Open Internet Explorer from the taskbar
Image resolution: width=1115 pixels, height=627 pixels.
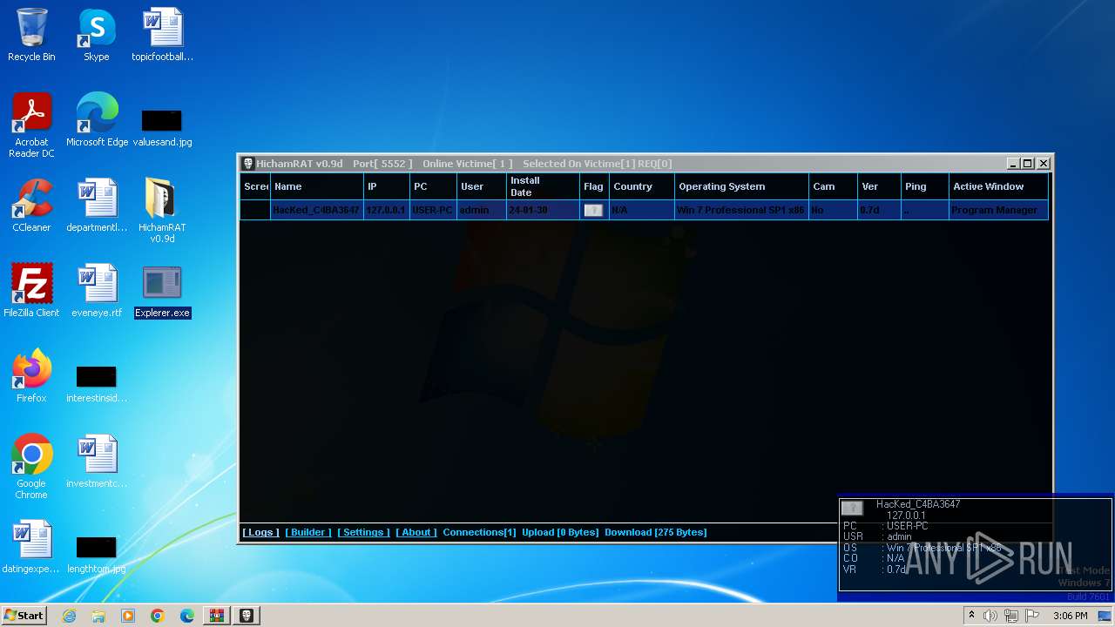point(69,616)
